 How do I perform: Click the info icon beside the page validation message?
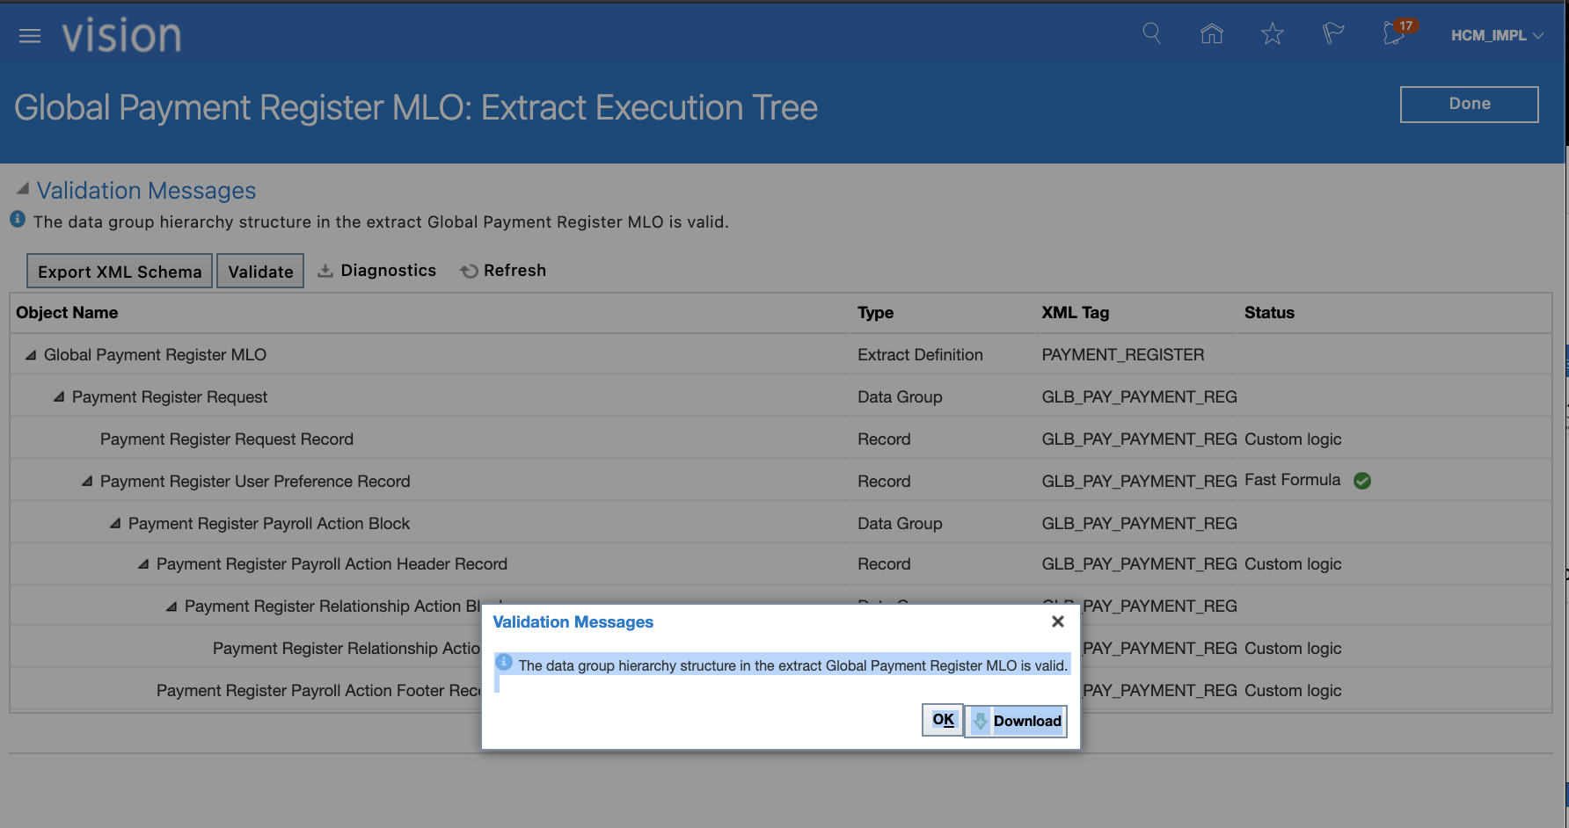[18, 219]
